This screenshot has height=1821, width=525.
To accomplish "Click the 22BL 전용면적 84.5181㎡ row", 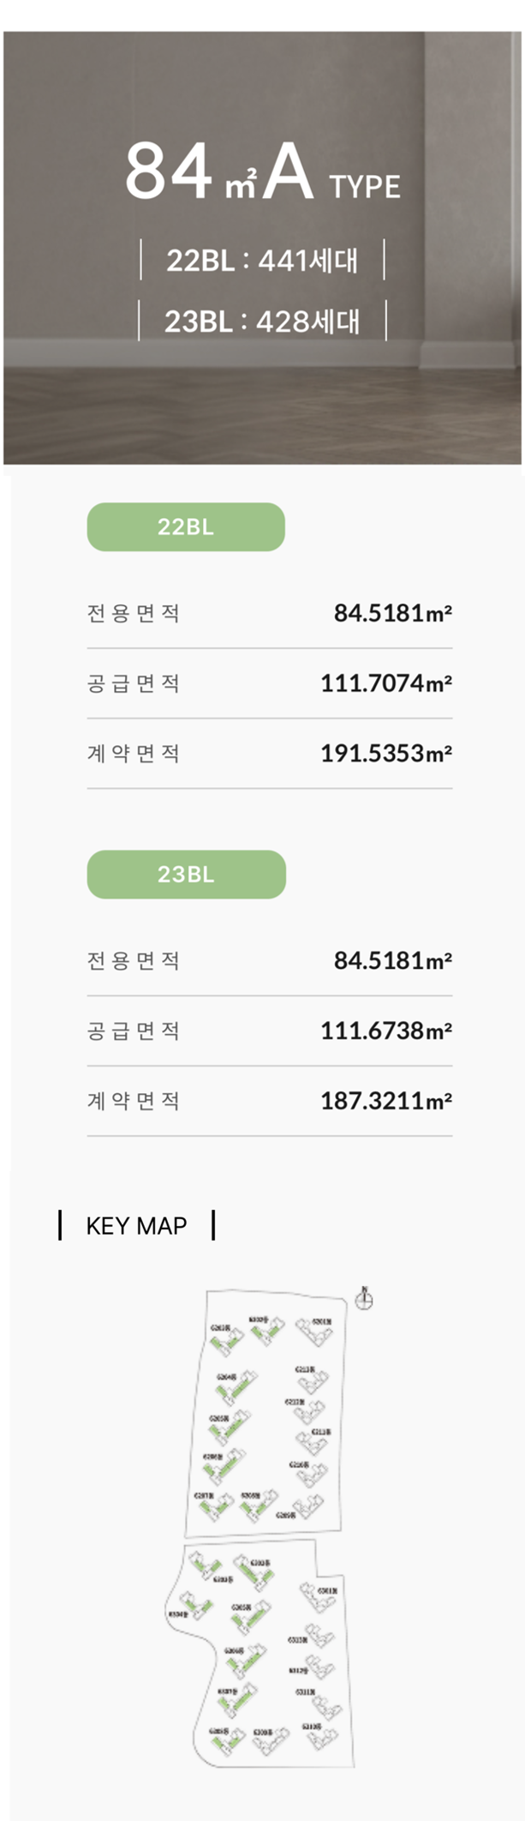I will 270,613.
